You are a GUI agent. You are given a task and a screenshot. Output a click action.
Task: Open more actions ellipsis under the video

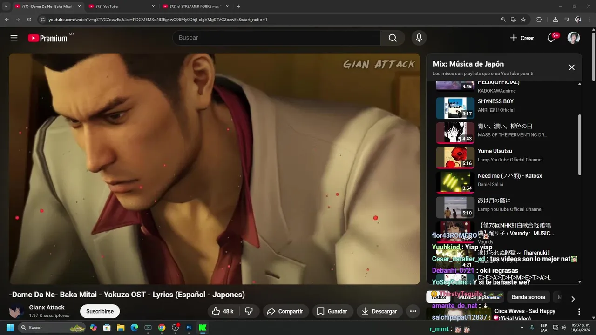coord(413,311)
